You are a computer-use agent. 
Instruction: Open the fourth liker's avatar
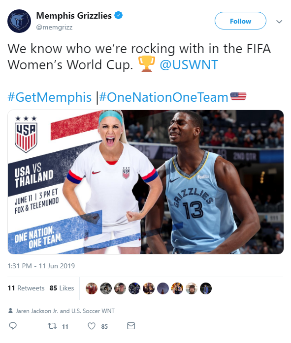tap(134, 288)
